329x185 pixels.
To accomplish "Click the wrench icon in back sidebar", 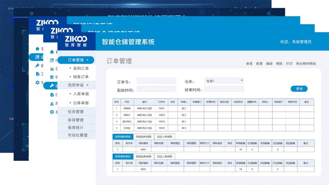I will (37, 65).
